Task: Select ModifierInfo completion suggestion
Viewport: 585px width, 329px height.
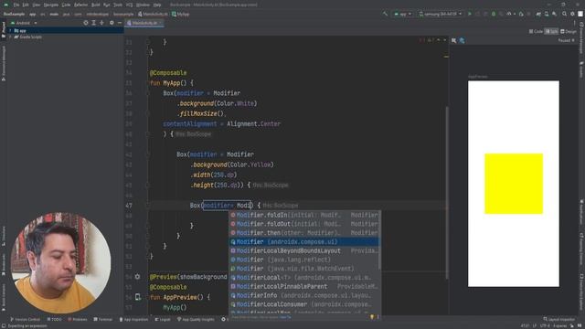Action: click(304, 295)
